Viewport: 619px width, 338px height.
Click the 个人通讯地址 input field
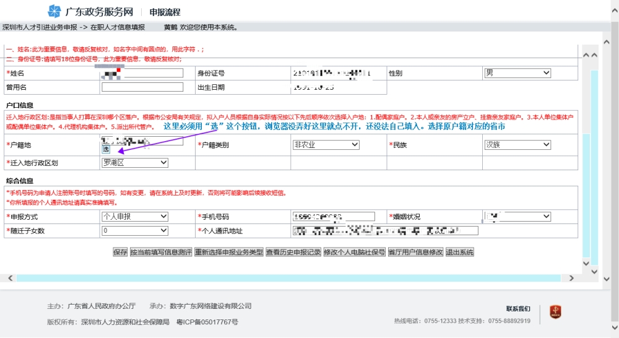pos(385,231)
